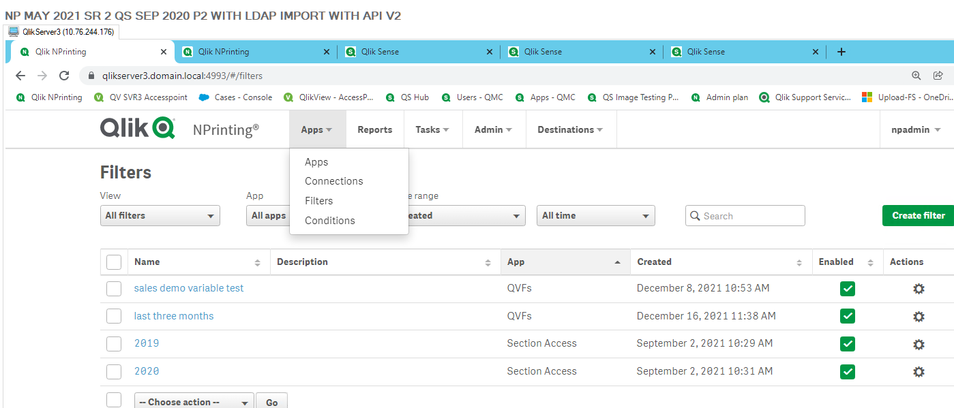954x408 pixels.
Task: Click the QlikServer3 remote session label
Action: click(61, 32)
